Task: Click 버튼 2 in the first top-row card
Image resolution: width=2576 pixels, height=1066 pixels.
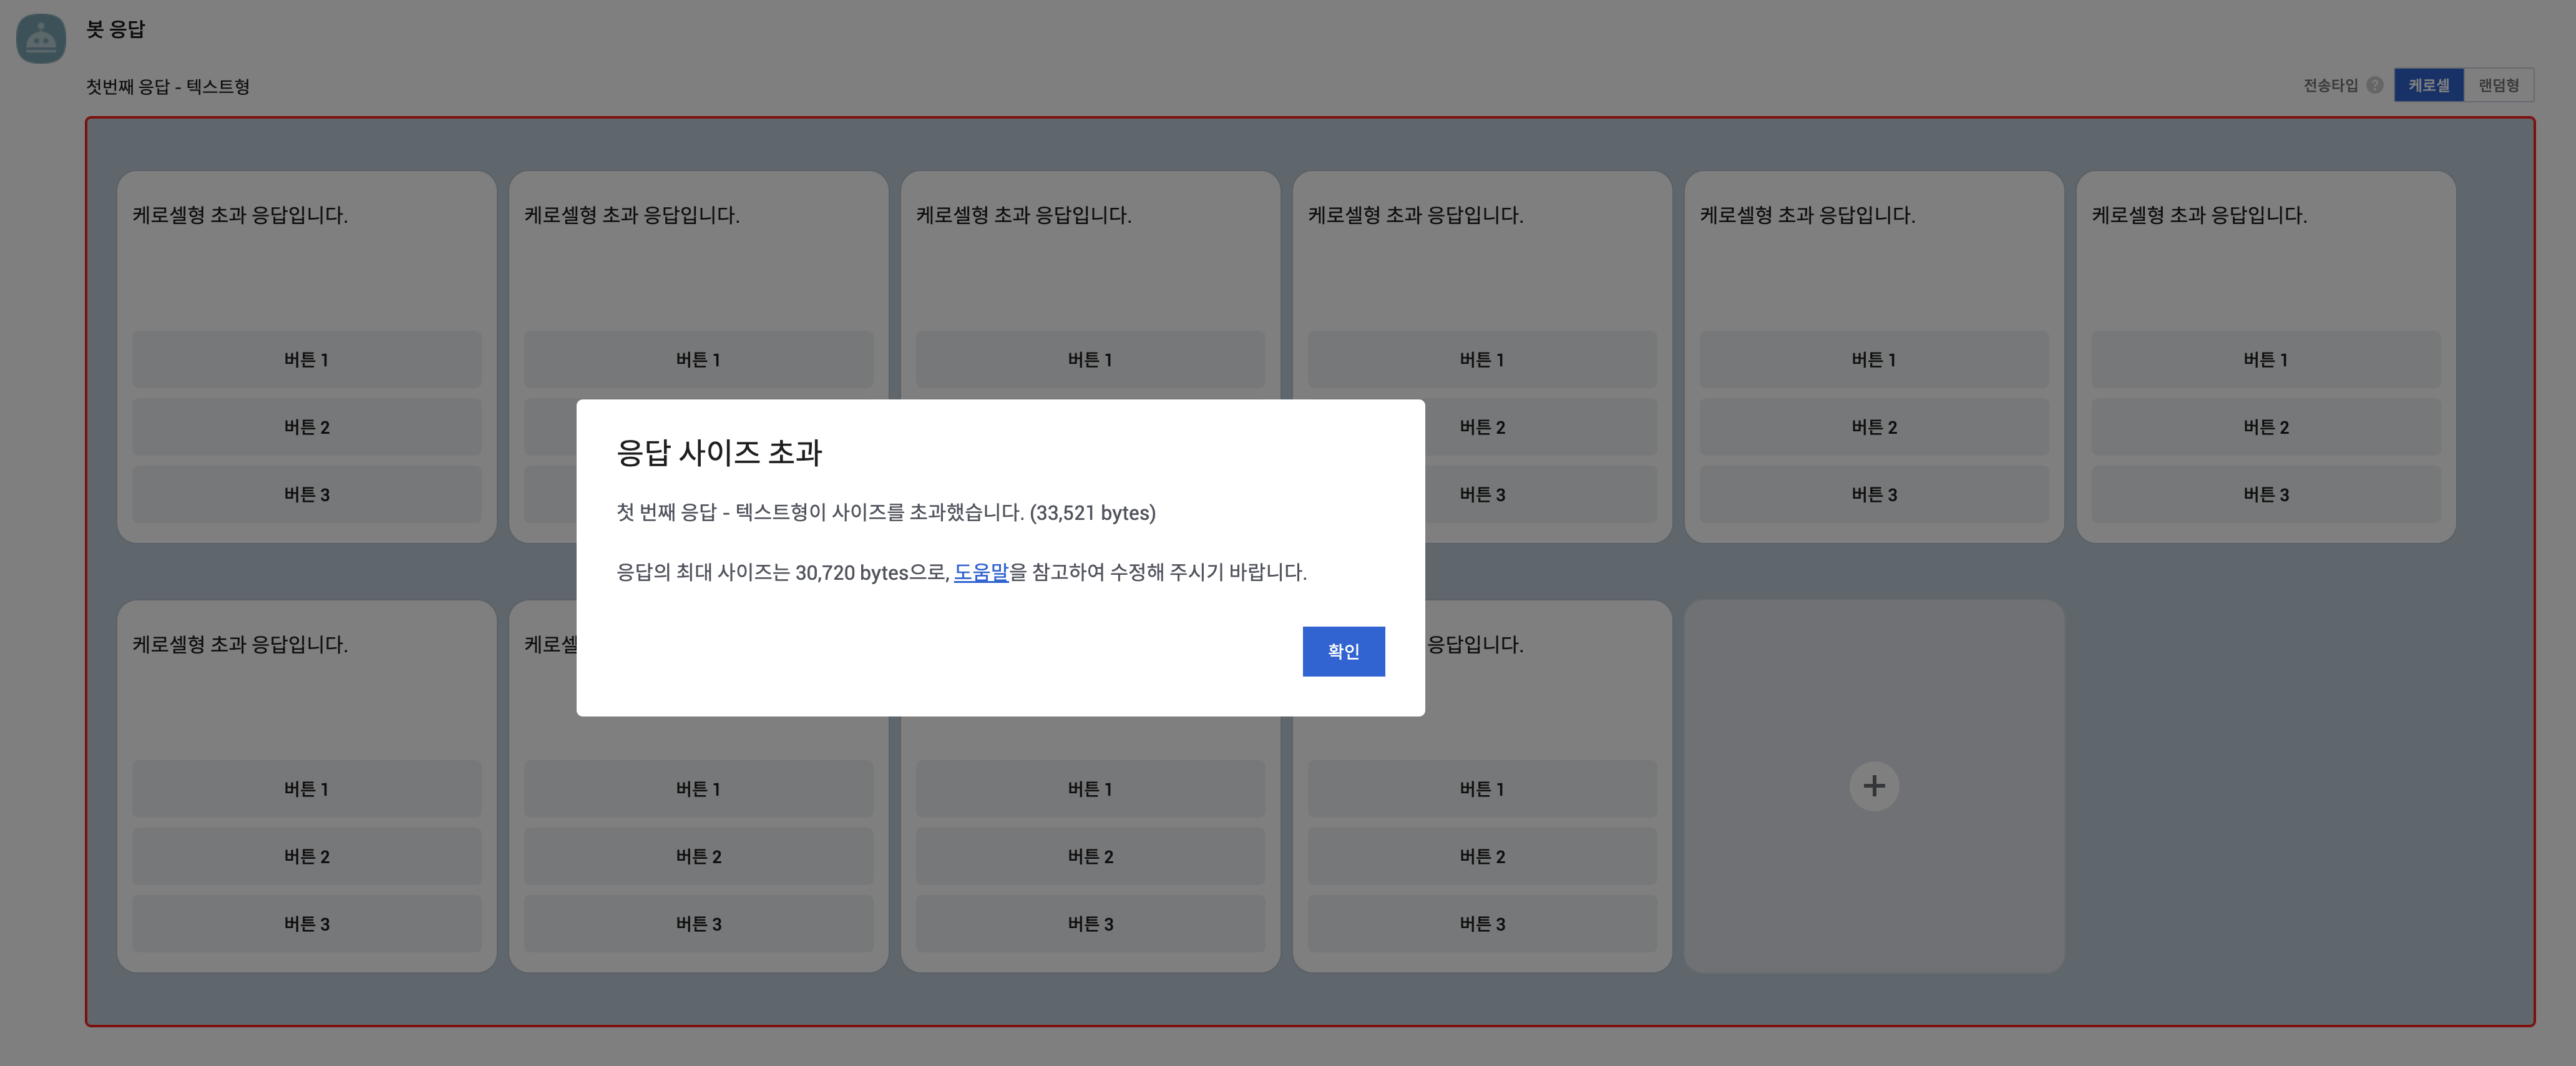Action: pos(306,427)
